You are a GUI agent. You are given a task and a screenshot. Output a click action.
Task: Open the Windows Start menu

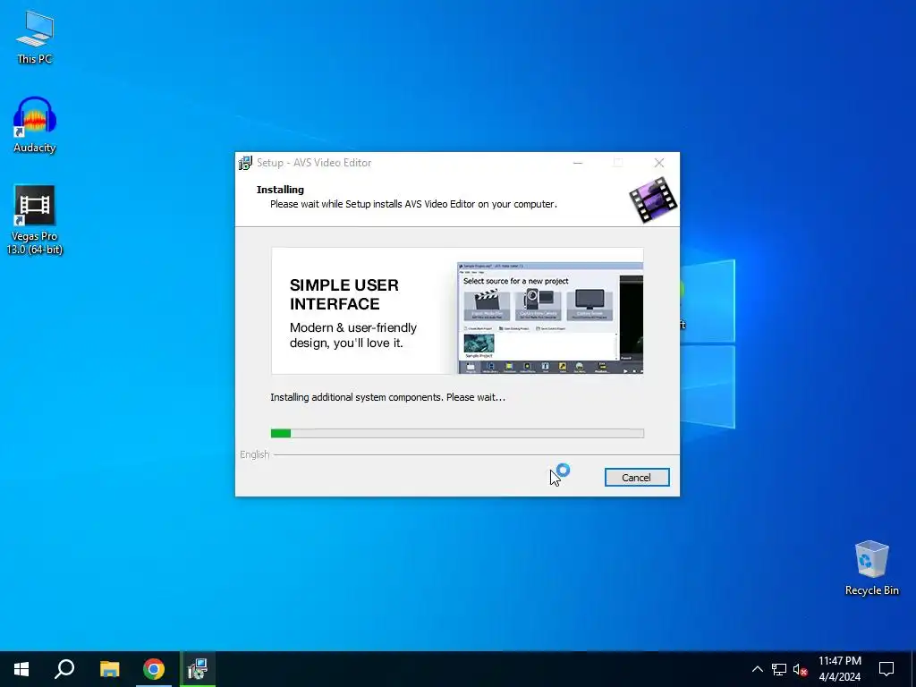point(21,669)
